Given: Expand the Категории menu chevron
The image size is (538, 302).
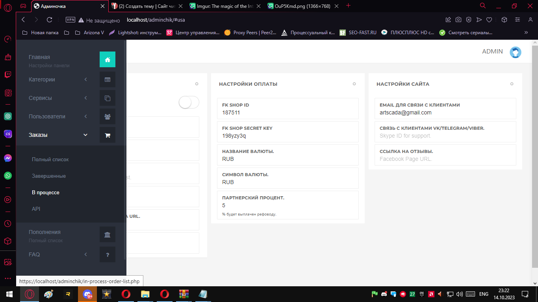Looking at the screenshot, I should click(x=86, y=79).
